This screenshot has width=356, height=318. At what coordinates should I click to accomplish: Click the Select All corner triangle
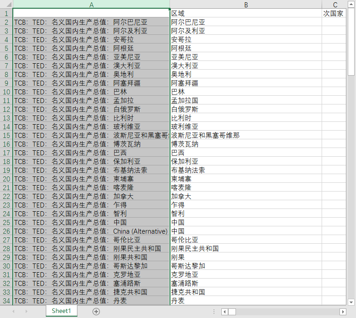[9, 4]
